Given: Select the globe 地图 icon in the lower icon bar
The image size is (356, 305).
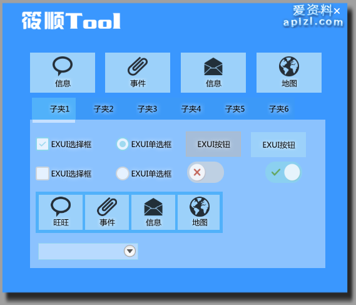Looking at the screenshot, I should [x=199, y=212].
